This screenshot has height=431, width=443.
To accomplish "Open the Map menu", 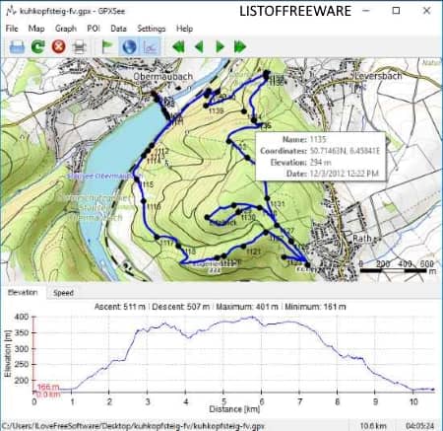I will point(36,29).
